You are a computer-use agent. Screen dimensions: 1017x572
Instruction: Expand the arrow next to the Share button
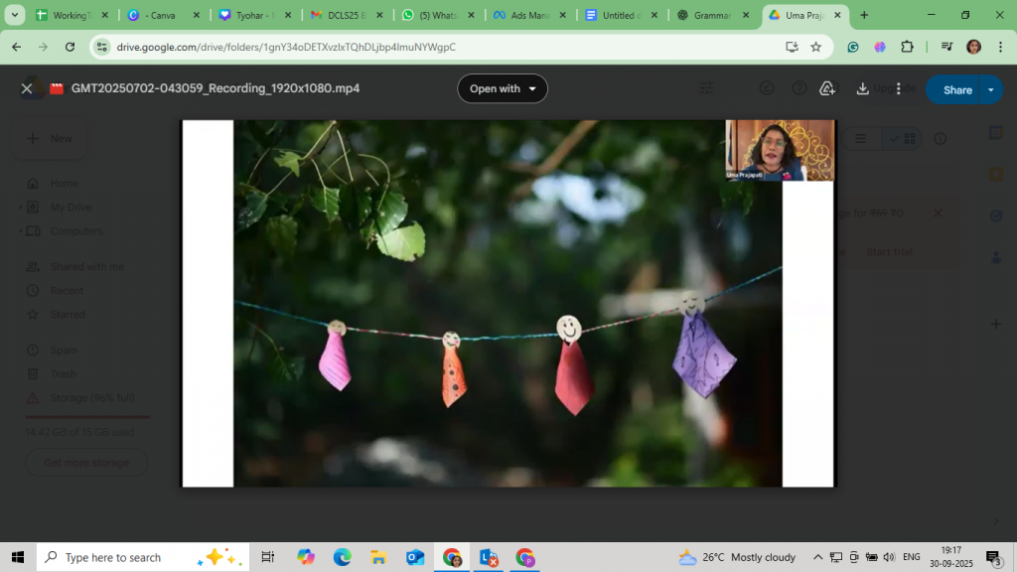(990, 89)
